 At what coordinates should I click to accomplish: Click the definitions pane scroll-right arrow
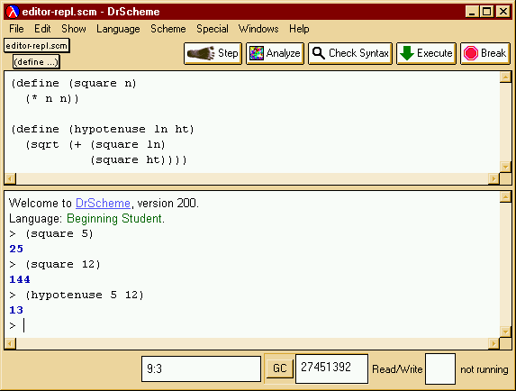coord(493,178)
